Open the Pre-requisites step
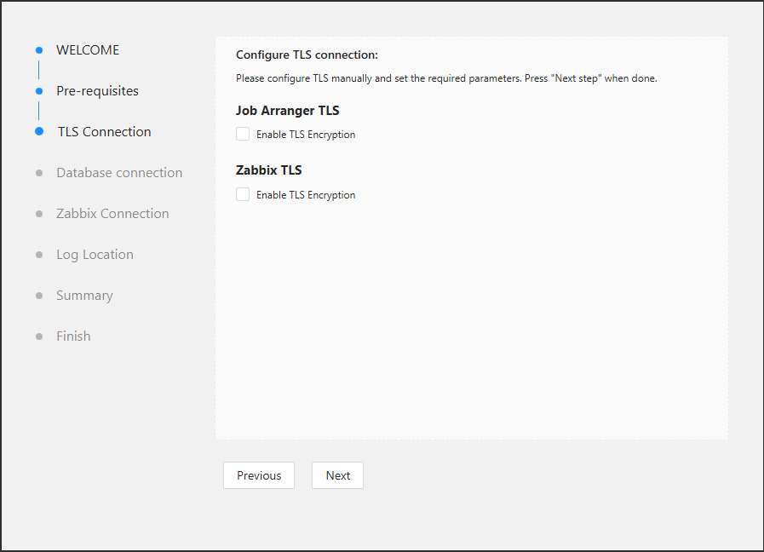764x552 pixels. (97, 90)
